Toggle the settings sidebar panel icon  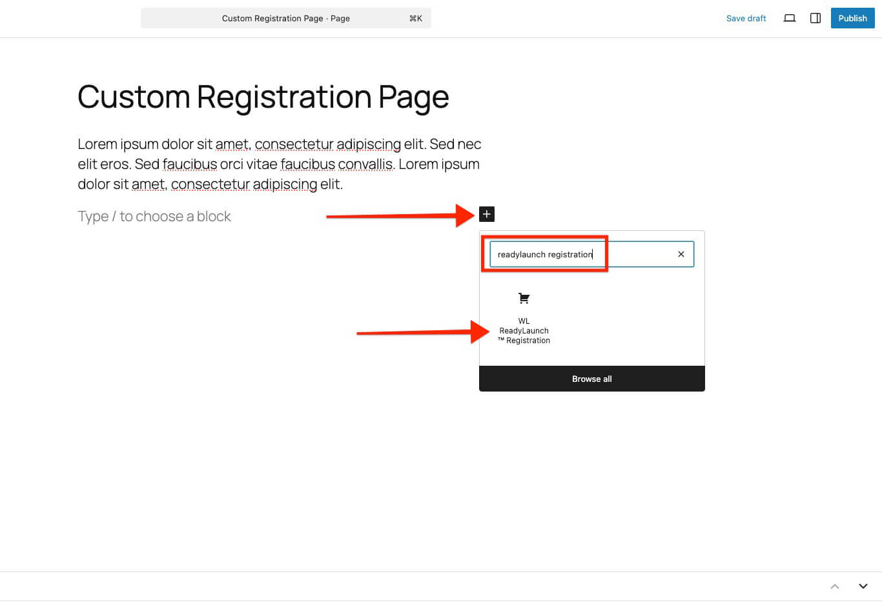pyautogui.click(x=815, y=18)
